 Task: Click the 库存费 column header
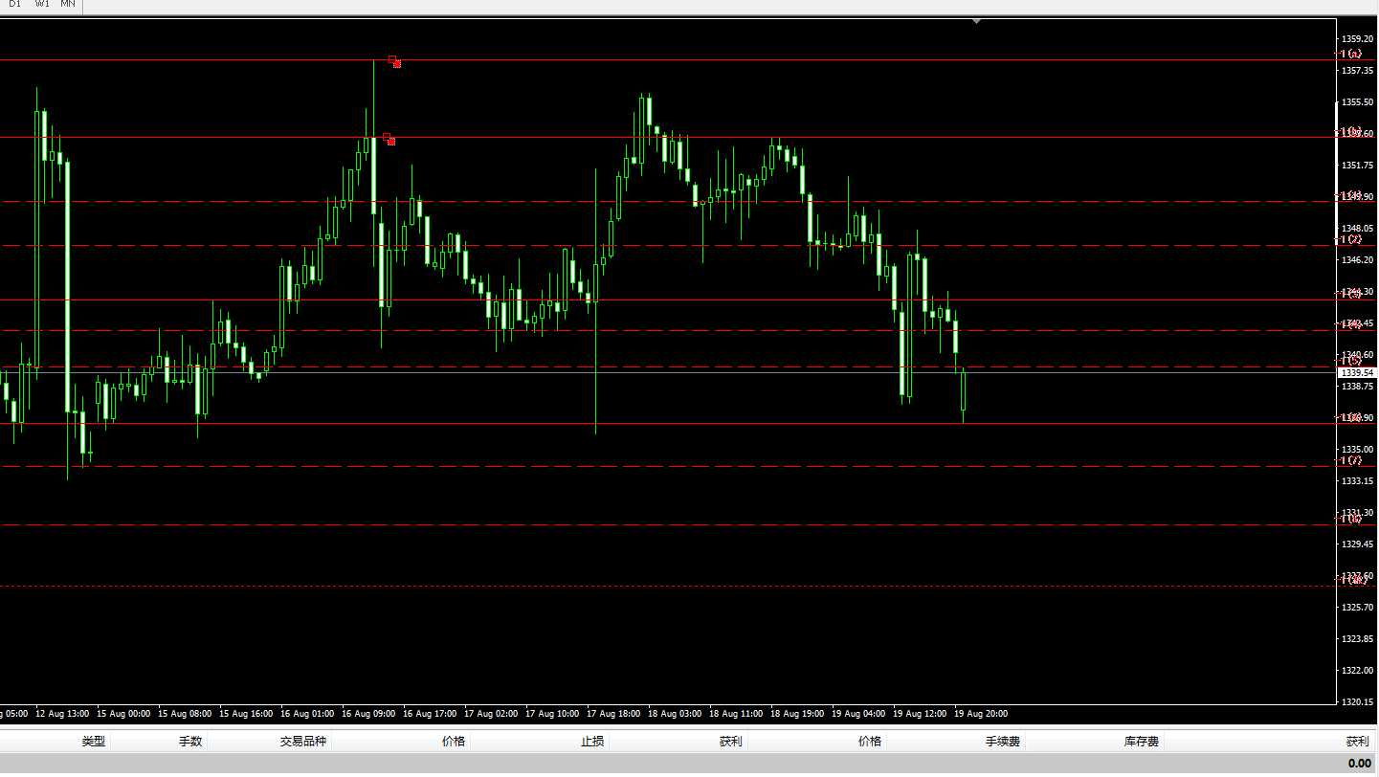[x=1142, y=742]
